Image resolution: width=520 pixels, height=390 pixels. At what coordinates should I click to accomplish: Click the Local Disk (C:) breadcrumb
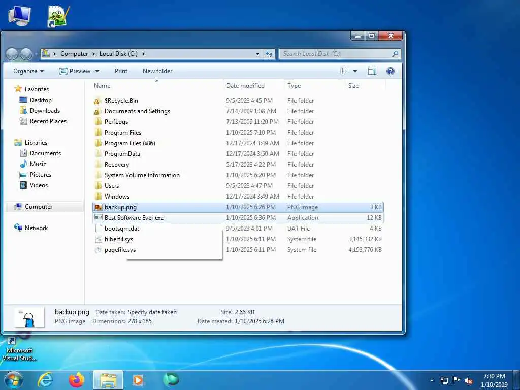(x=118, y=54)
